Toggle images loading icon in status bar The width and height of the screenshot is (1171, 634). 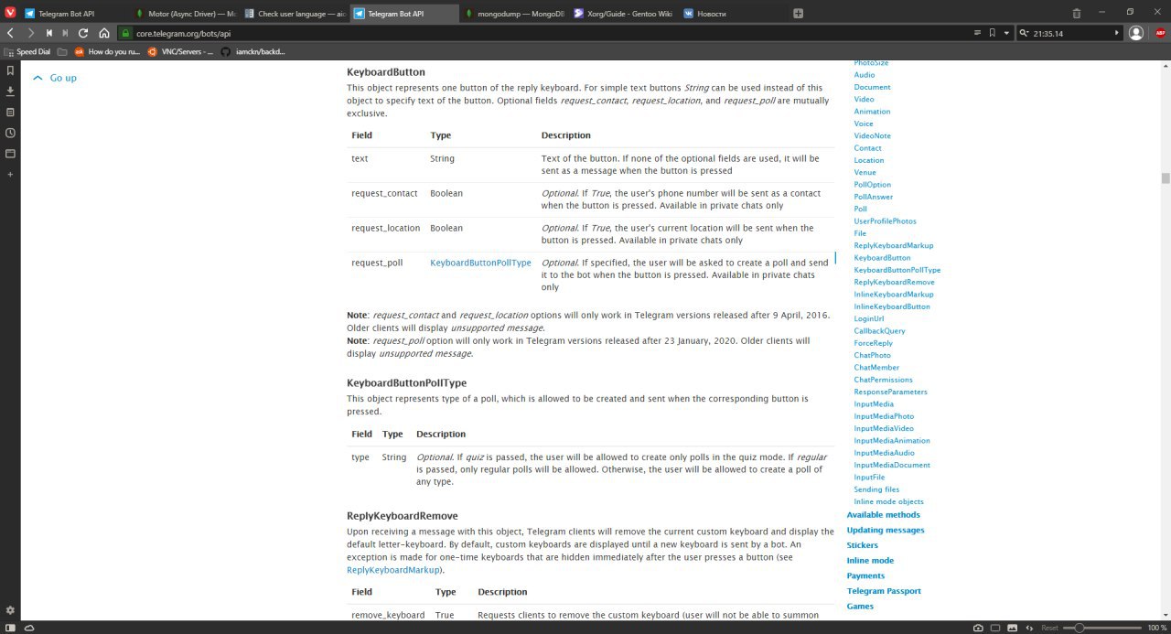tap(1014, 628)
